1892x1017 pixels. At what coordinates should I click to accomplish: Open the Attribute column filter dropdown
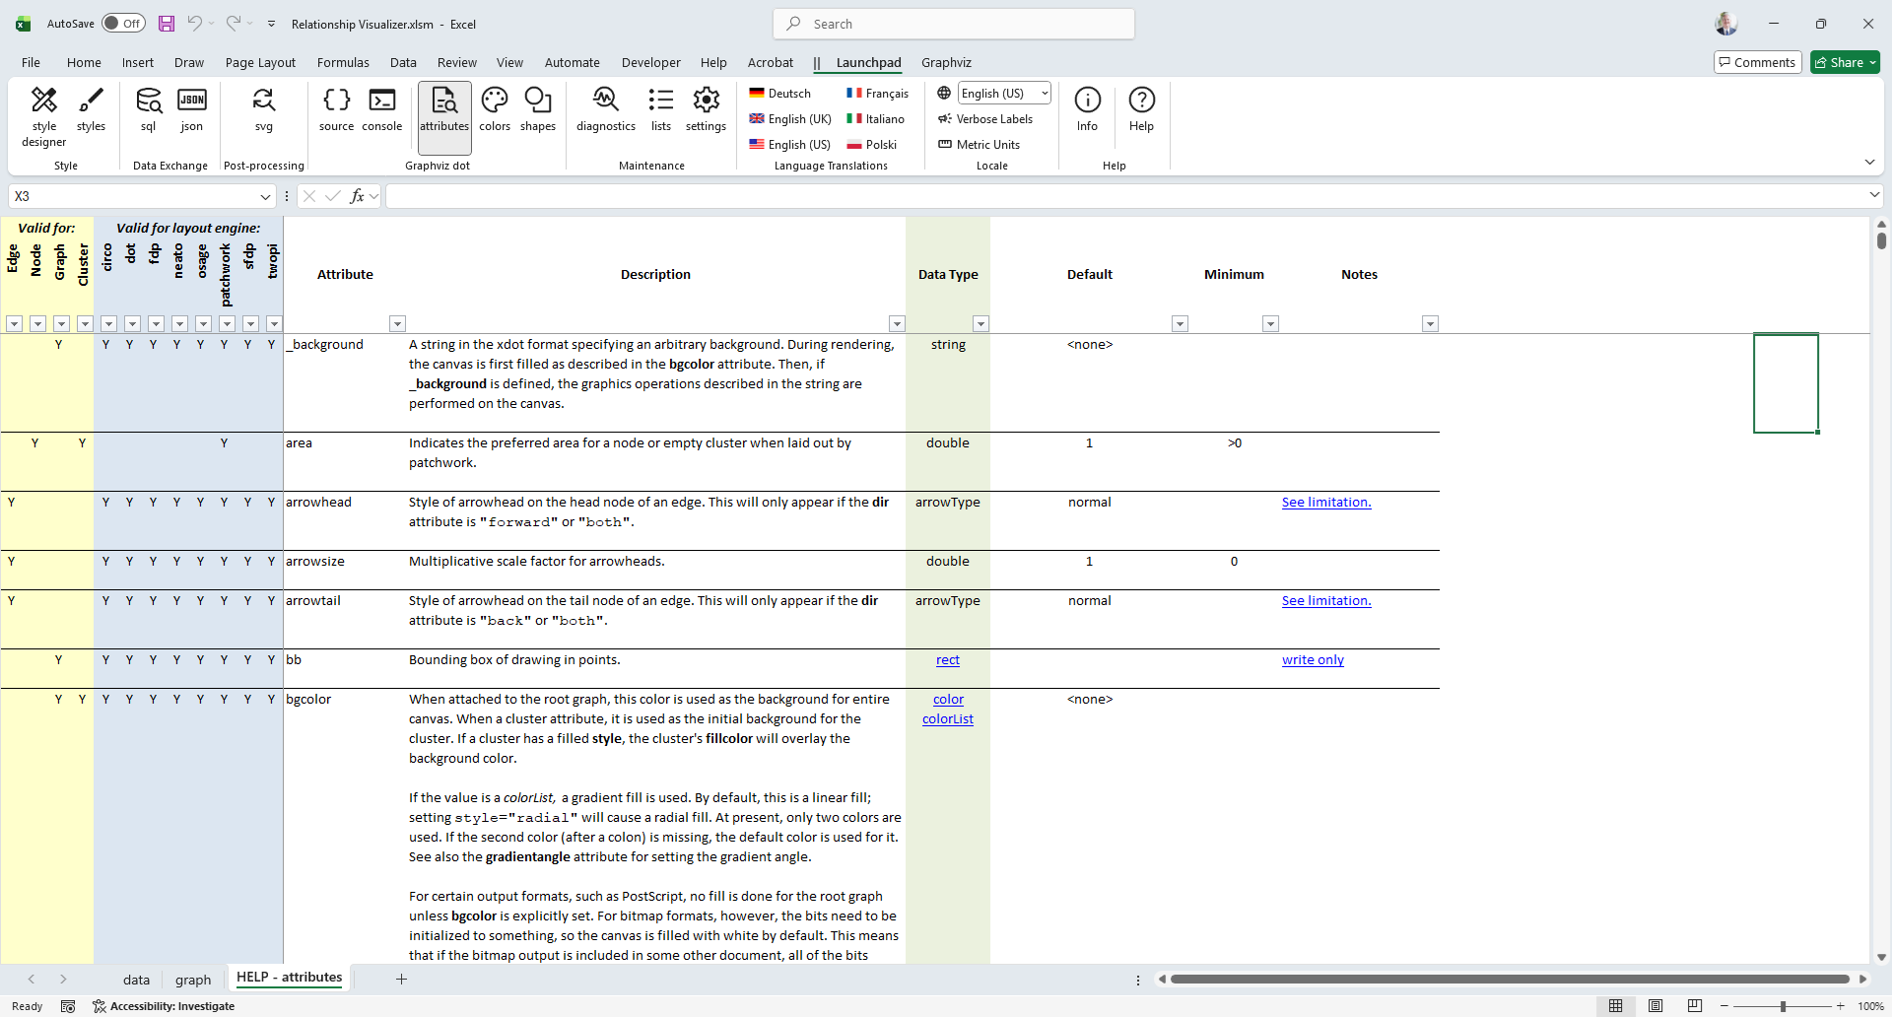pyautogui.click(x=397, y=324)
